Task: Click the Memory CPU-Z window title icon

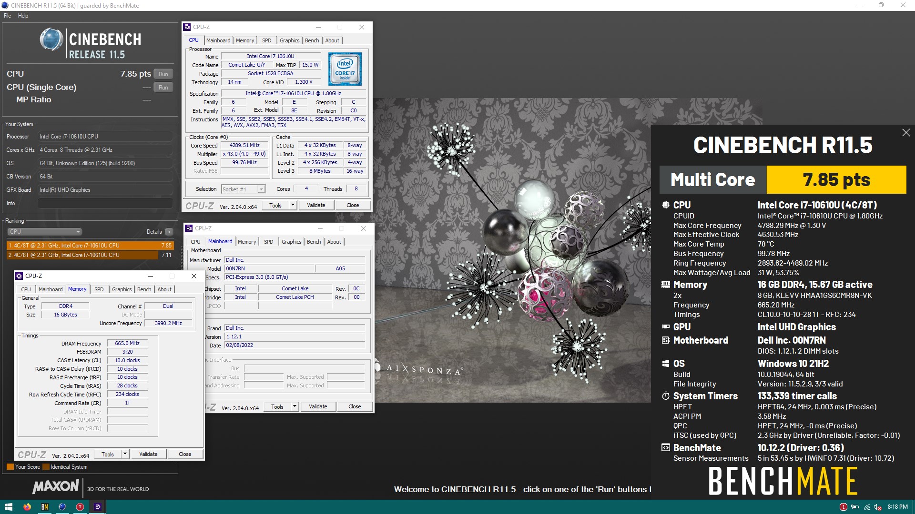Action: [19, 276]
